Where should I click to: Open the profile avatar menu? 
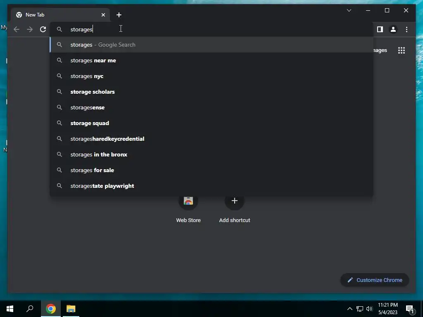click(393, 29)
